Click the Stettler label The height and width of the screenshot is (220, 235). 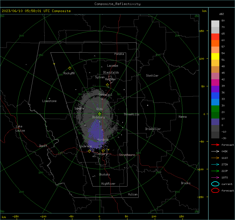(152, 76)
